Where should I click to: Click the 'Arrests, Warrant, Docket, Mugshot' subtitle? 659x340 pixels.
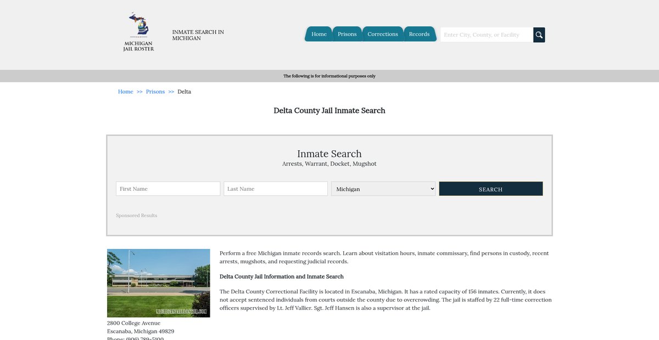tap(329, 164)
